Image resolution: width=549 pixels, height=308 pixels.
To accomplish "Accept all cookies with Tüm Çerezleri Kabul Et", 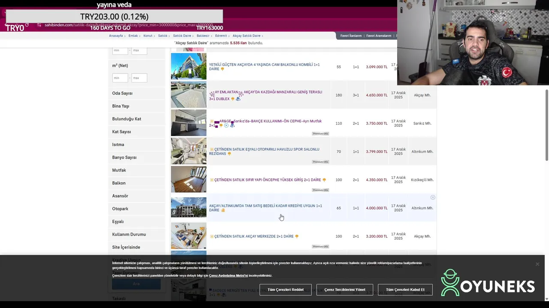I will click(405, 290).
